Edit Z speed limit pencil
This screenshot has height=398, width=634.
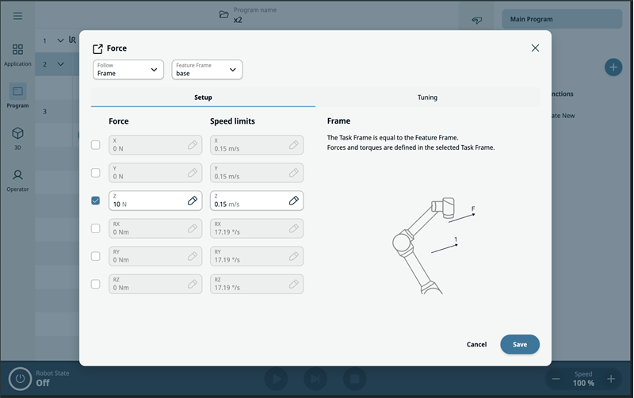click(294, 201)
